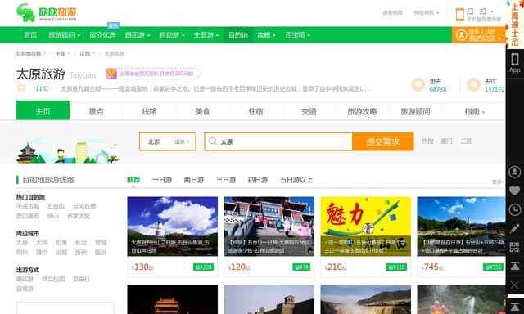
Task: Expand the 自助游 nav dropdown
Action: pos(172,35)
